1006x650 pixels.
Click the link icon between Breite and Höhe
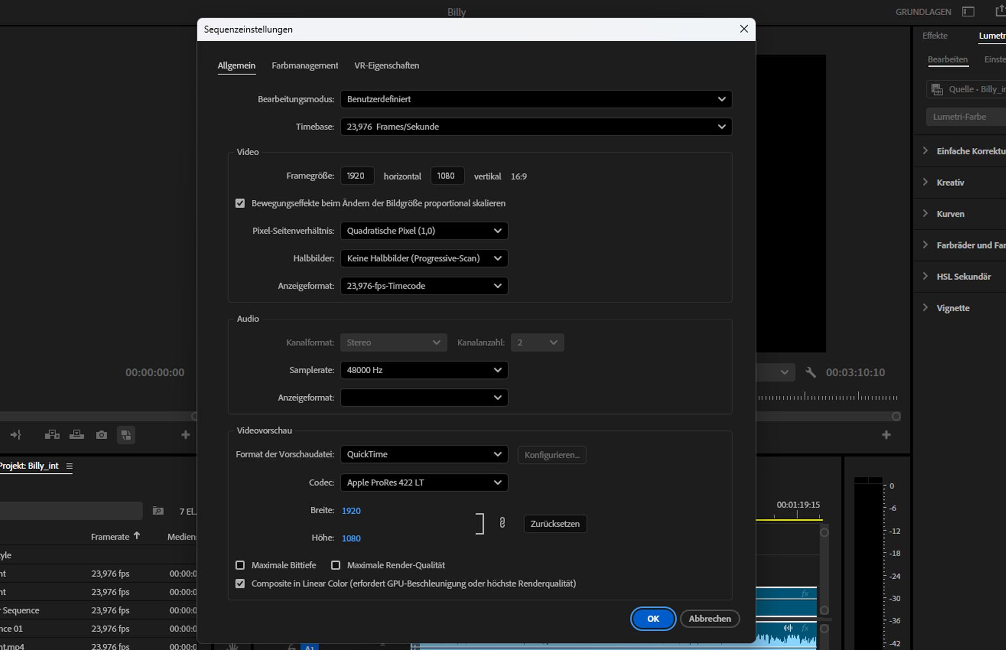[x=502, y=523]
